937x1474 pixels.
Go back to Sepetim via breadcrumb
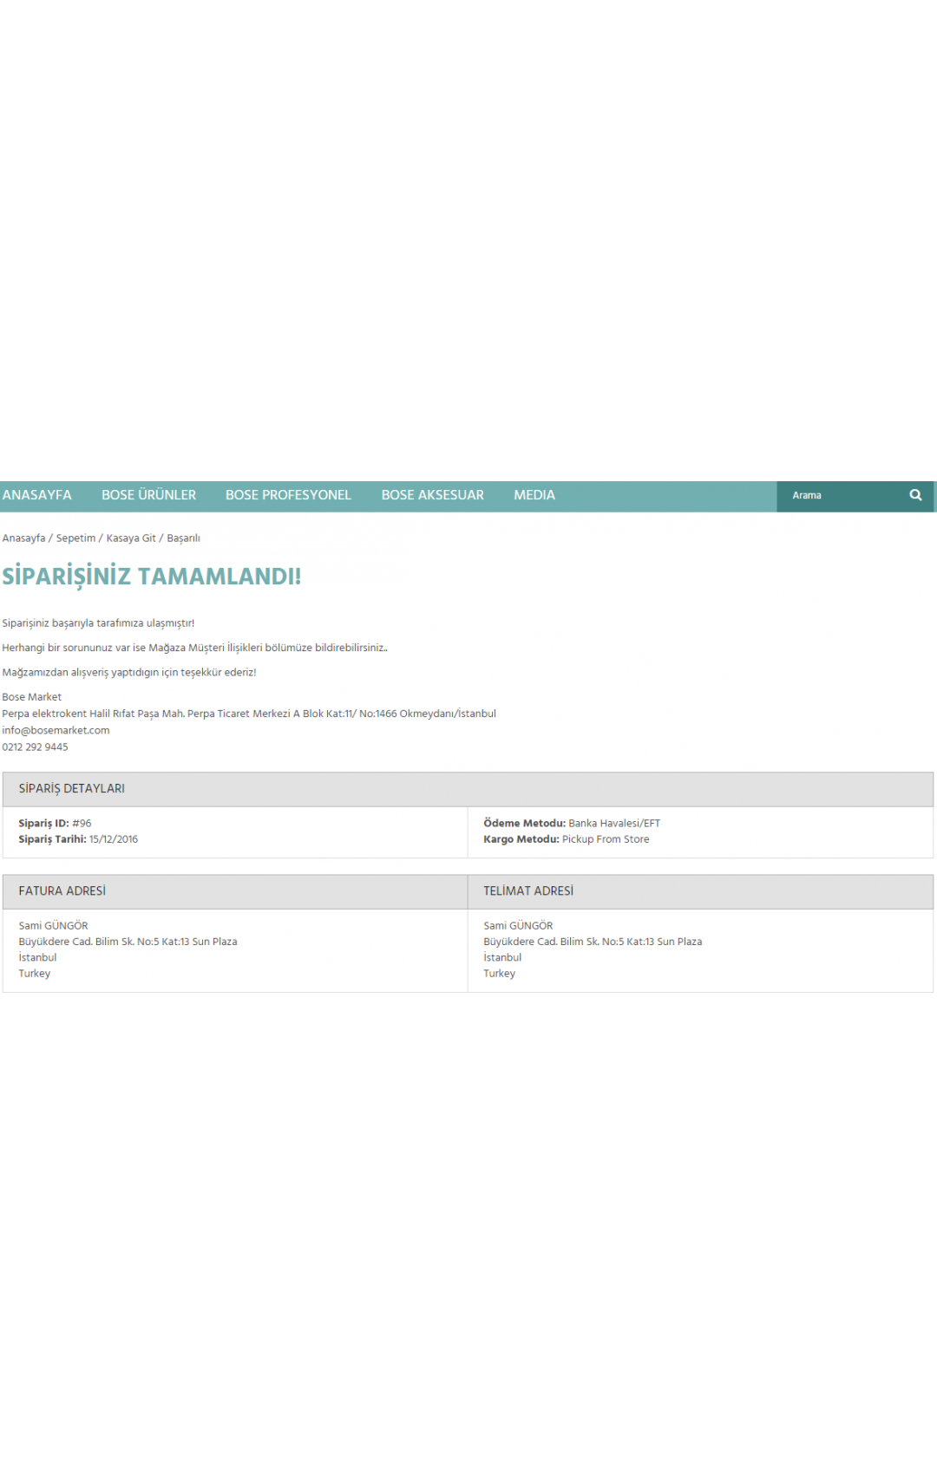point(75,538)
